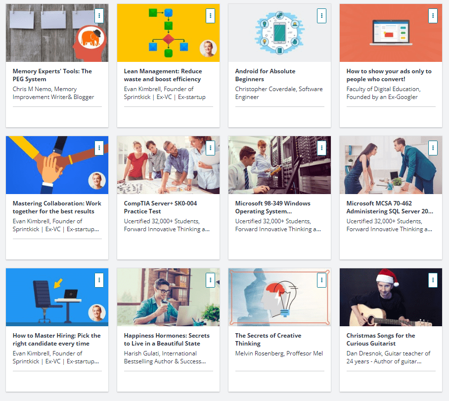Expand the menu on How to Master Hiring card
Screen dimensions: 449x401
click(x=99, y=280)
